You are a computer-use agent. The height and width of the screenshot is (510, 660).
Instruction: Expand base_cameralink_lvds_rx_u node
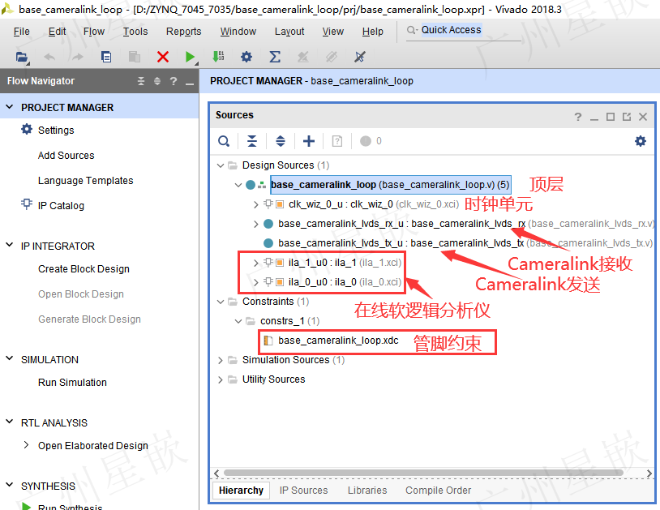tap(256, 225)
